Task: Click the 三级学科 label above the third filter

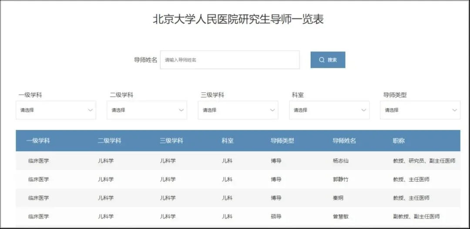Action: [x=212, y=95]
